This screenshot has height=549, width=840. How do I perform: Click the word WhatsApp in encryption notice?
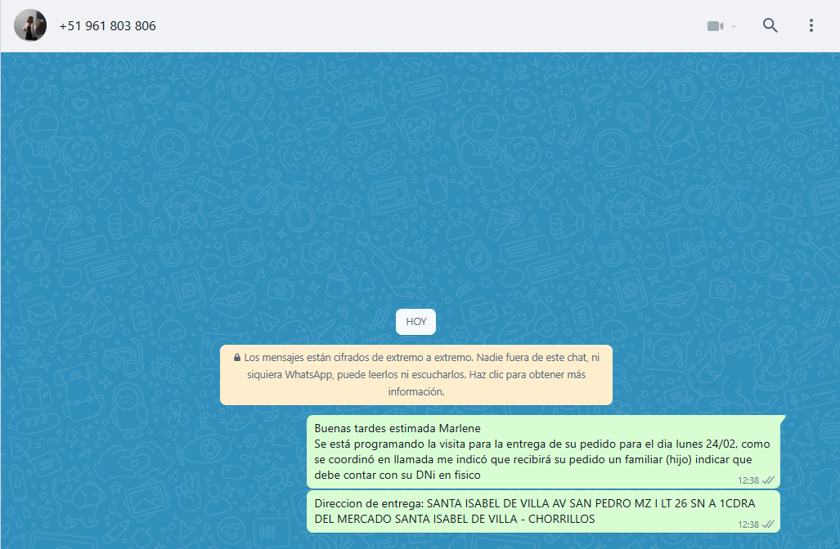312,375
